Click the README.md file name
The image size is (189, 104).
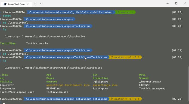click(x=53, y=89)
